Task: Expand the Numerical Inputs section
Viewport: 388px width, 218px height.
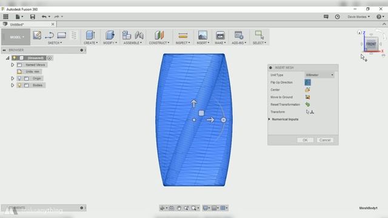Action: (x=269, y=119)
